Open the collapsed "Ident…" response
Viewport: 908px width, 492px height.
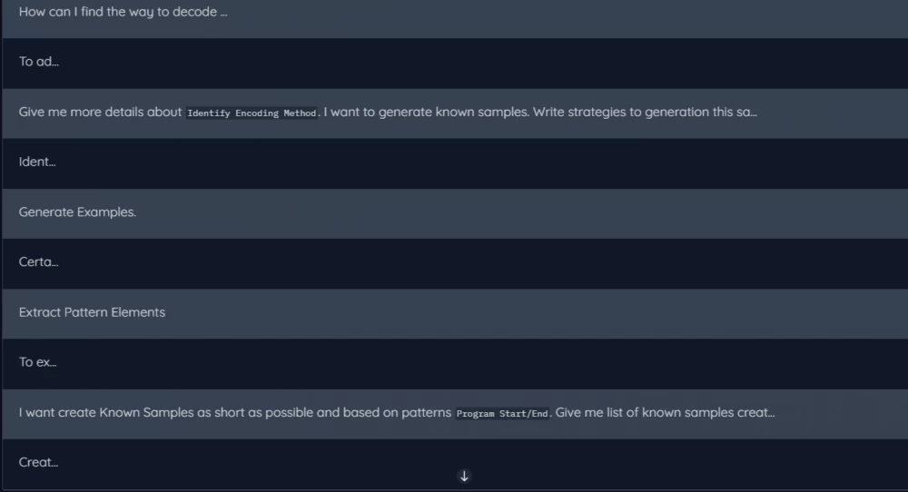click(x=37, y=162)
